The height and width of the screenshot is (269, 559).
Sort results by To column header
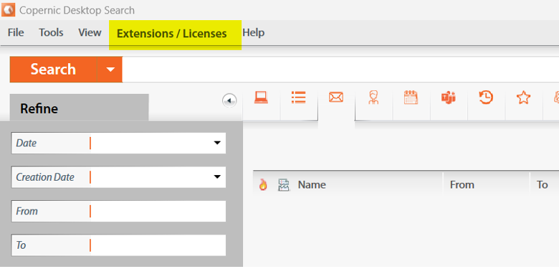pos(543,184)
